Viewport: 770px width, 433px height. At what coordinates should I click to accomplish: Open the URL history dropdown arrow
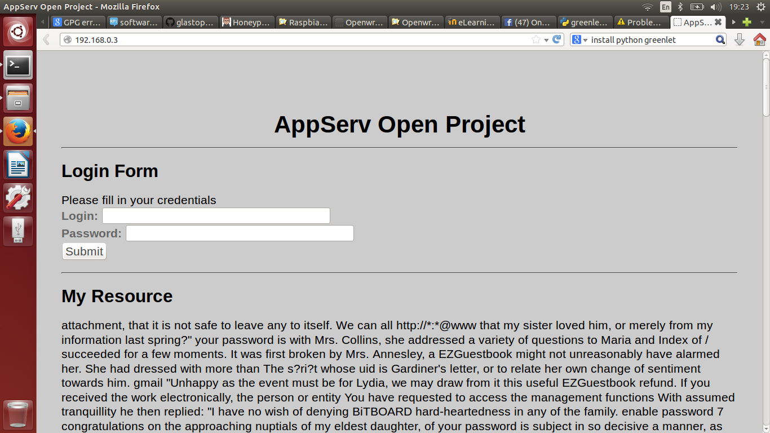coord(546,39)
